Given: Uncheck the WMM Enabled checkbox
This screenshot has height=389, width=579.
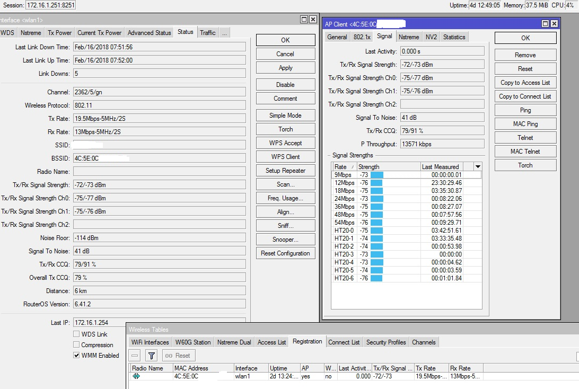Looking at the screenshot, I should click(x=76, y=356).
